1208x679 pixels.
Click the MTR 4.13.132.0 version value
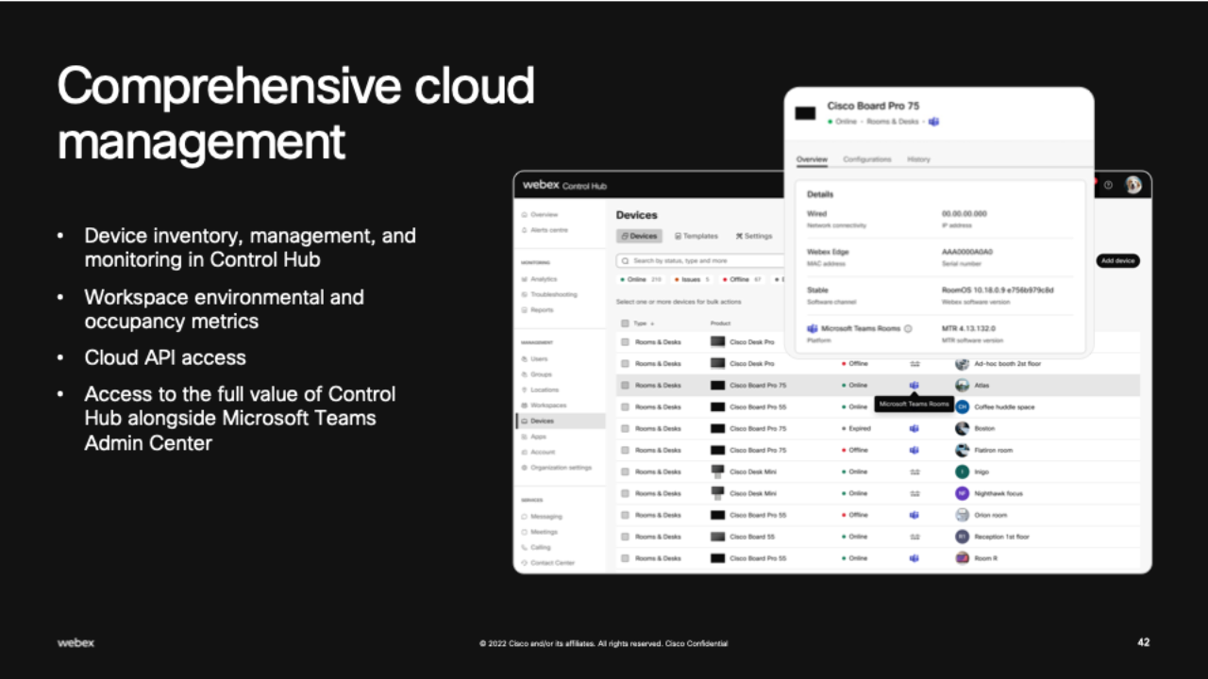(969, 328)
